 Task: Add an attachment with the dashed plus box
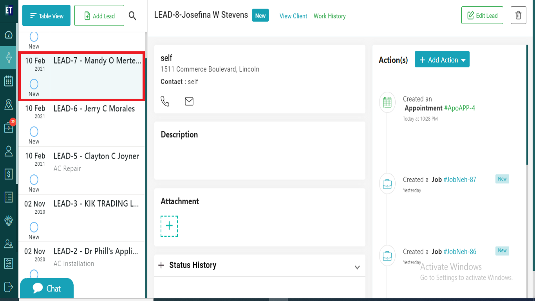coord(169,226)
